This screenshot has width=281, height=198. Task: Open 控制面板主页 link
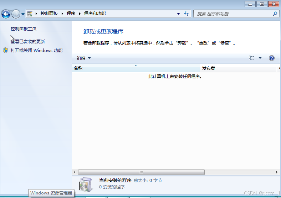(24, 28)
